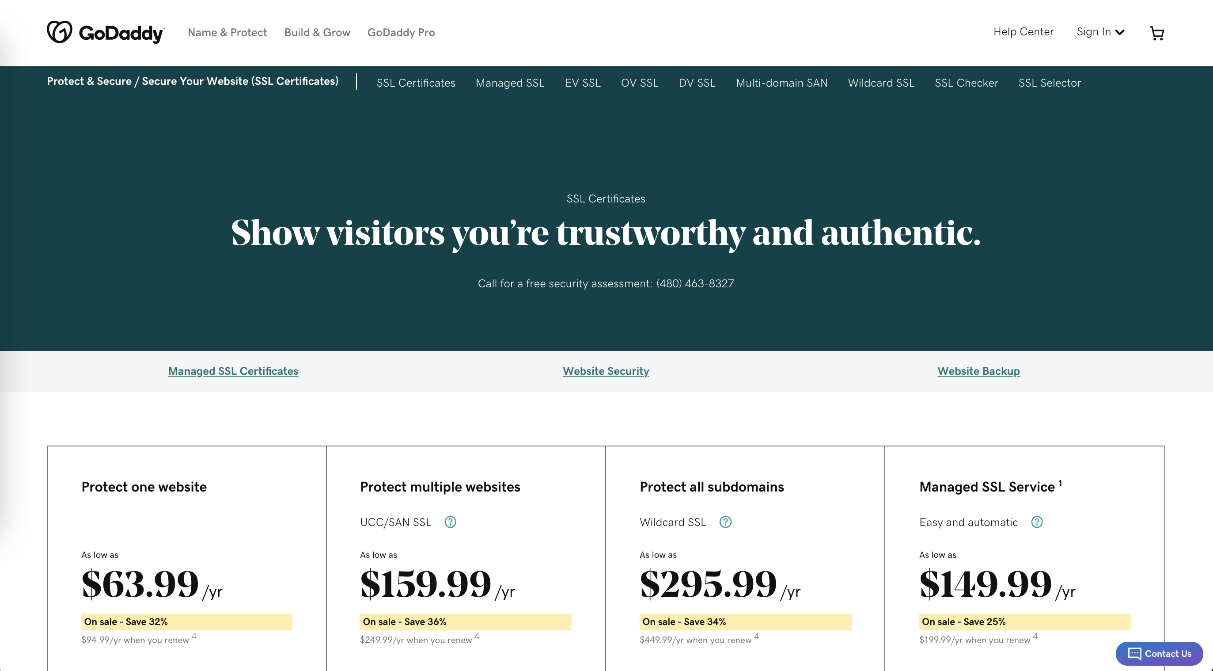Open the Name & Protect menu
Viewport: 1213px width, 671px height.
click(227, 33)
